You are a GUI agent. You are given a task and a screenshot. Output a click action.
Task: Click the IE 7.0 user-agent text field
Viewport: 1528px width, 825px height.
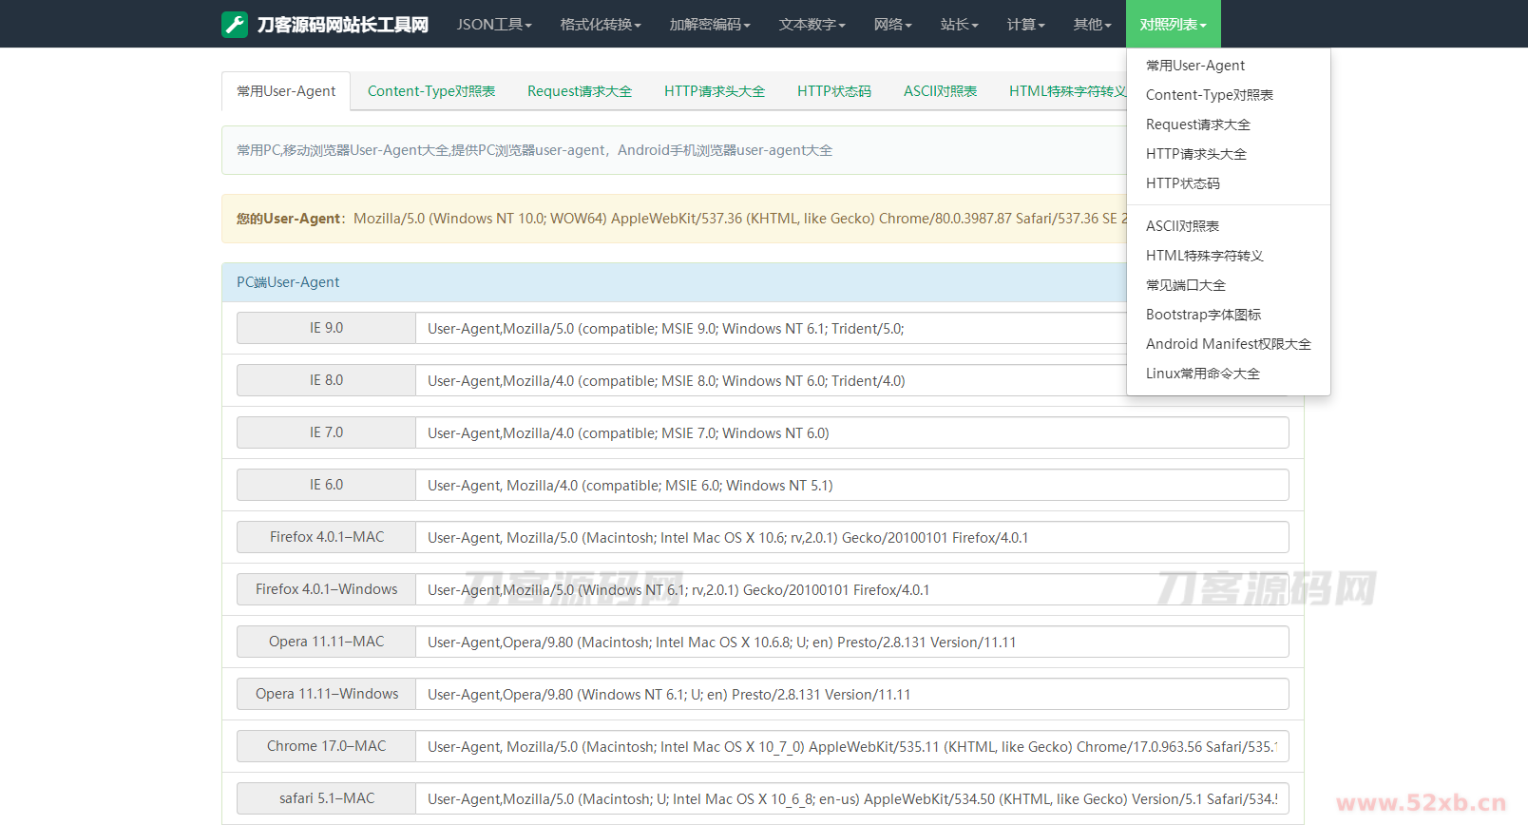[851, 433]
